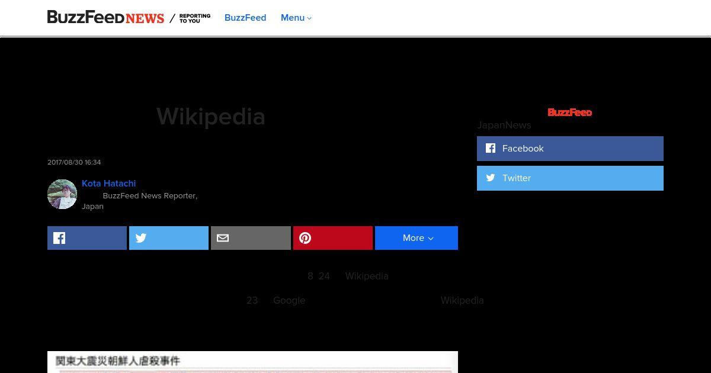View Kota Hatachi avatar photo
The width and height of the screenshot is (711, 373).
point(62,194)
